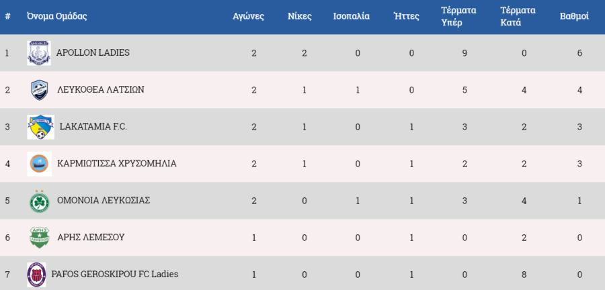This screenshot has height=290, width=605.
Task: Open the PAFOS GEROSKIPOU FC Ladies name
Action: pos(115,275)
